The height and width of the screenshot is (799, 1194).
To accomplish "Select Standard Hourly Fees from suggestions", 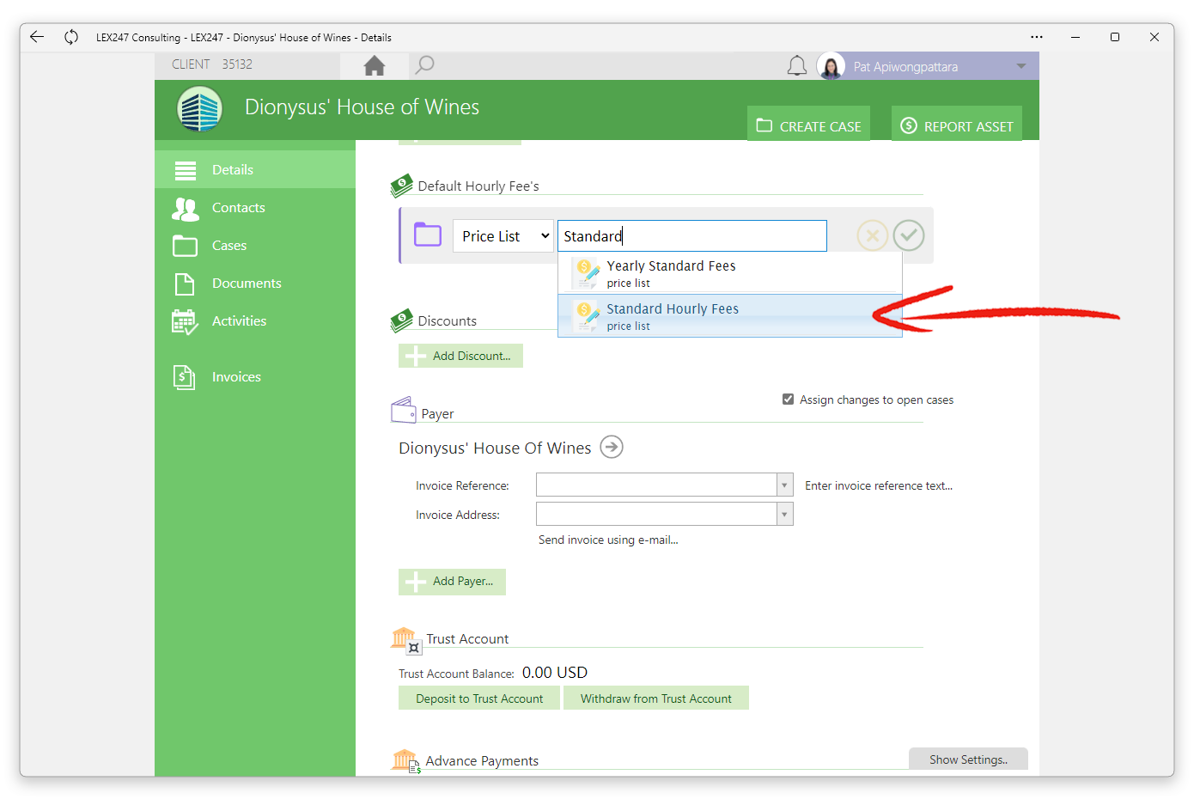I will click(730, 316).
